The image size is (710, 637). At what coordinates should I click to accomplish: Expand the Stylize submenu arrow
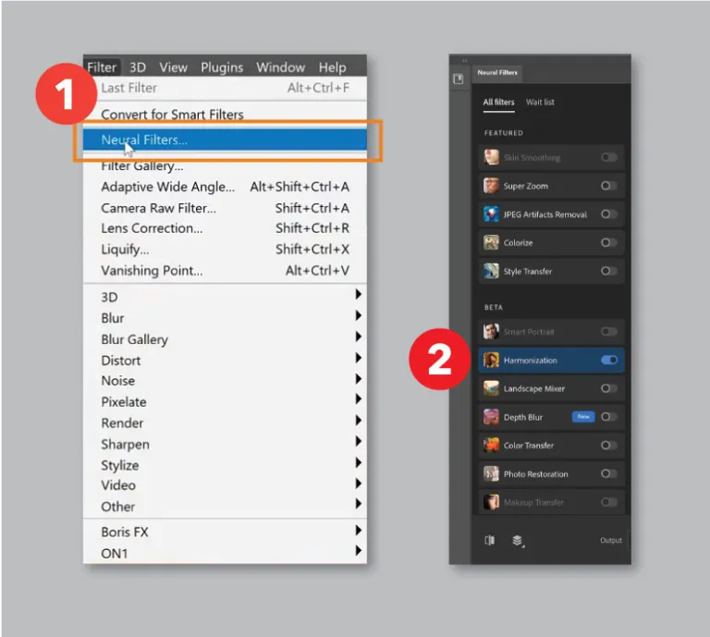[x=358, y=462]
